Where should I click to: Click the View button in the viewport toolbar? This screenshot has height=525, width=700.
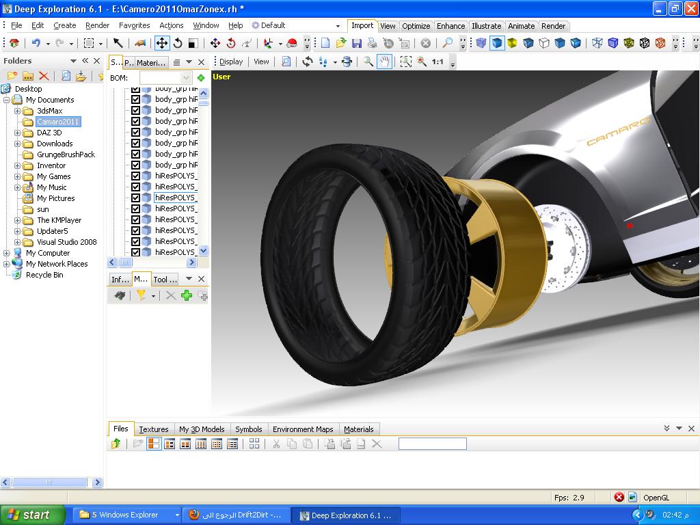tap(261, 62)
